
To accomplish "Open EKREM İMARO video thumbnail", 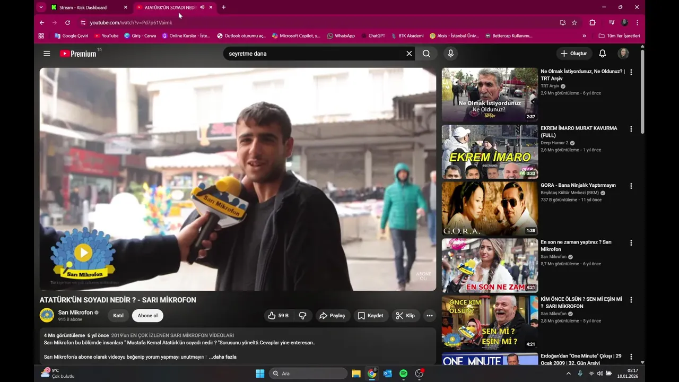I will [490, 152].
